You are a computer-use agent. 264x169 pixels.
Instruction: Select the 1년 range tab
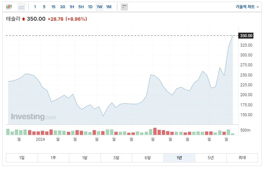point(179,158)
